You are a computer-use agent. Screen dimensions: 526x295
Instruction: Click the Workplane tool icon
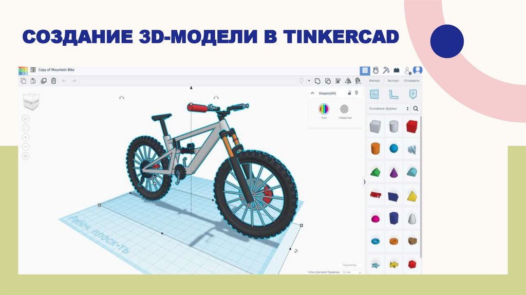pyautogui.click(x=374, y=94)
